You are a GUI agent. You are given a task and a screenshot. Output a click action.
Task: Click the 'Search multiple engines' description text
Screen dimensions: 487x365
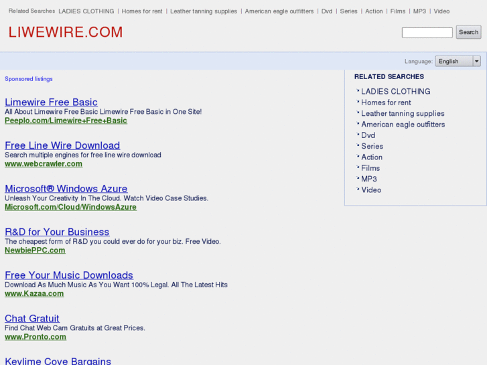pyautogui.click(x=83, y=155)
